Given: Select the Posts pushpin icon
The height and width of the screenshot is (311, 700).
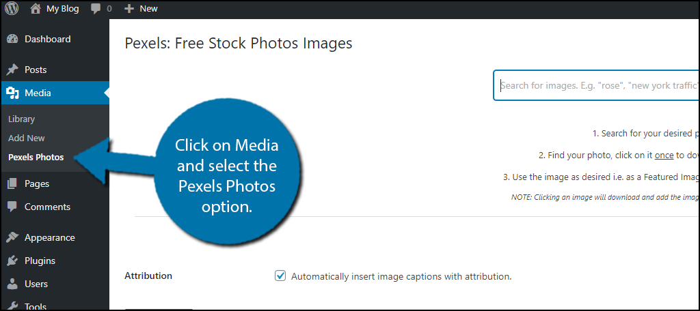Looking at the screenshot, I should pyautogui.click(x=12, y=70).
